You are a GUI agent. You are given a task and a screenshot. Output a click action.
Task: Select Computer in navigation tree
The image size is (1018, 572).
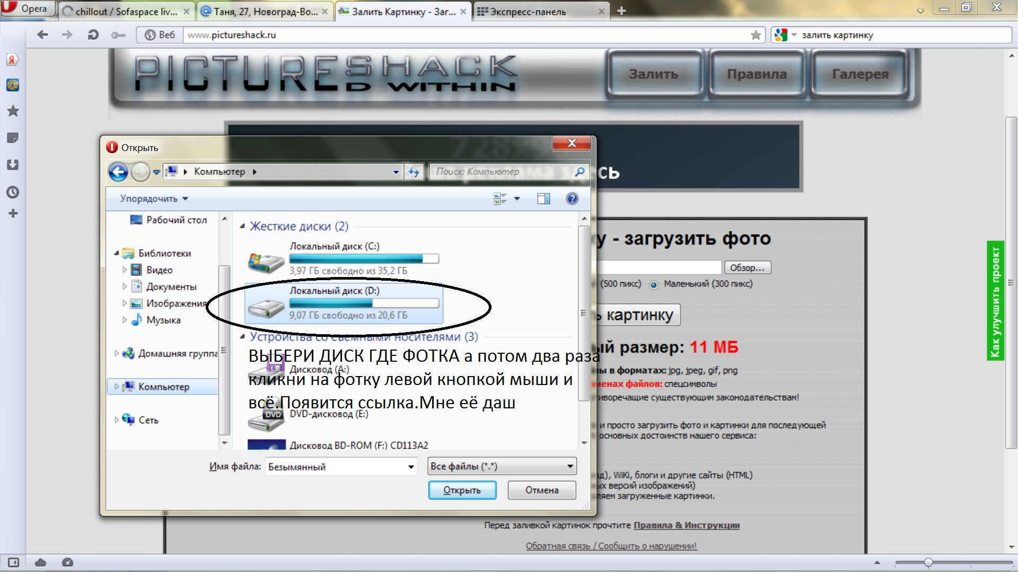click(163, 387)
